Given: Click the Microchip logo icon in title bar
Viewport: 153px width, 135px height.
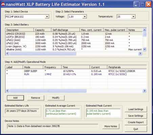Looking at the screenshot, I should point(3,4).
